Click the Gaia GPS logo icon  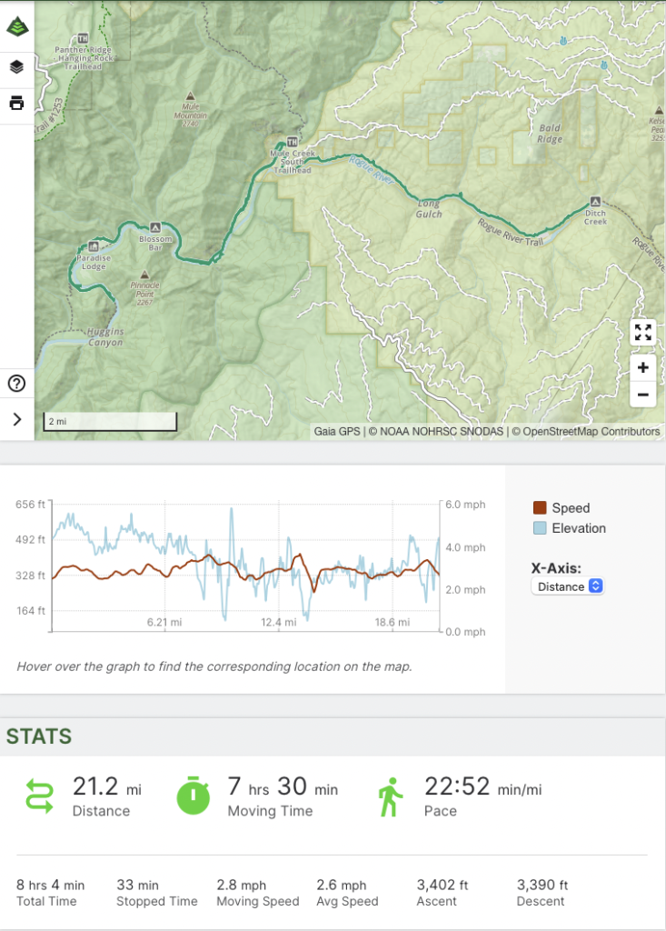[x=16, y=26]
